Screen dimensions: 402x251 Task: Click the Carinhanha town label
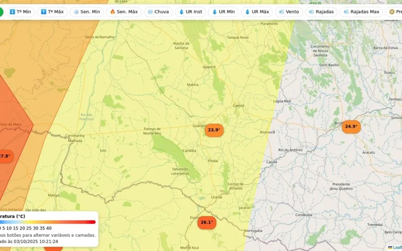[75, 136]
